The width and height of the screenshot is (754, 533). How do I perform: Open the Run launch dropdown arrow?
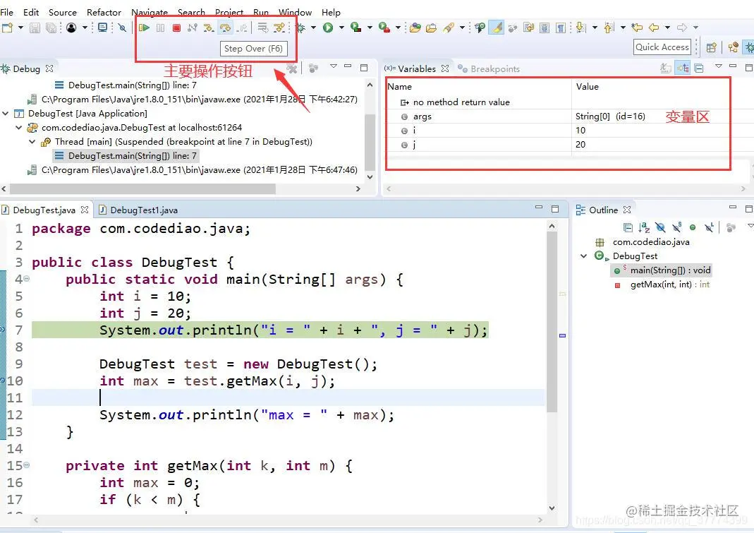[x=341, y=28]
